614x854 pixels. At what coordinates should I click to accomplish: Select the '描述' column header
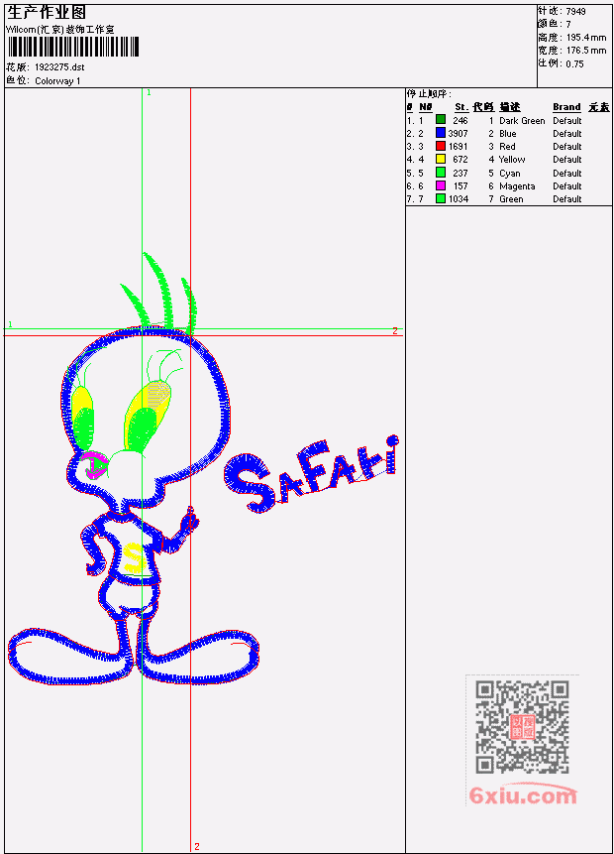[510, 107]
